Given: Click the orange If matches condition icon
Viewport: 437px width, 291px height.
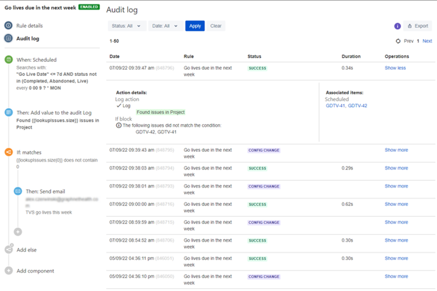Looking at the screenshot, I should (x=9, y=152).
